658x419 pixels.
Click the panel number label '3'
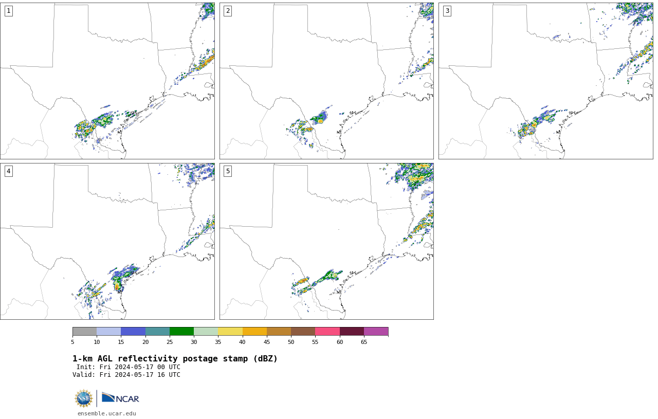[447, 11]
